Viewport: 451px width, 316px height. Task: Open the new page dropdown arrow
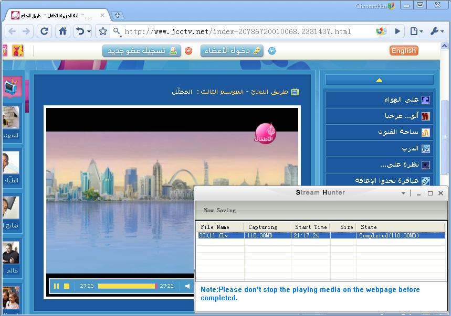pos(421,31)
